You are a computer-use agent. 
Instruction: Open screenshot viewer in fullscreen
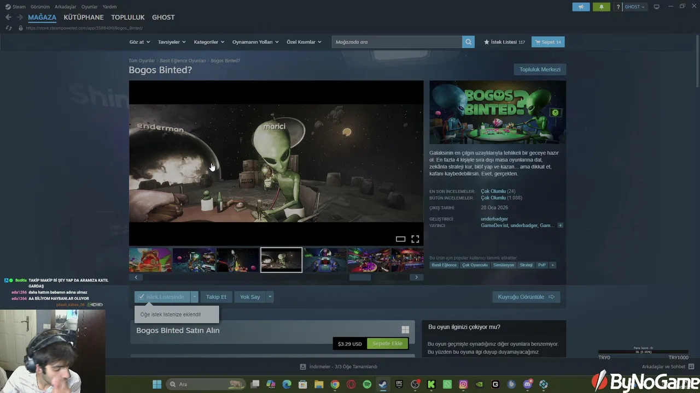415,239
